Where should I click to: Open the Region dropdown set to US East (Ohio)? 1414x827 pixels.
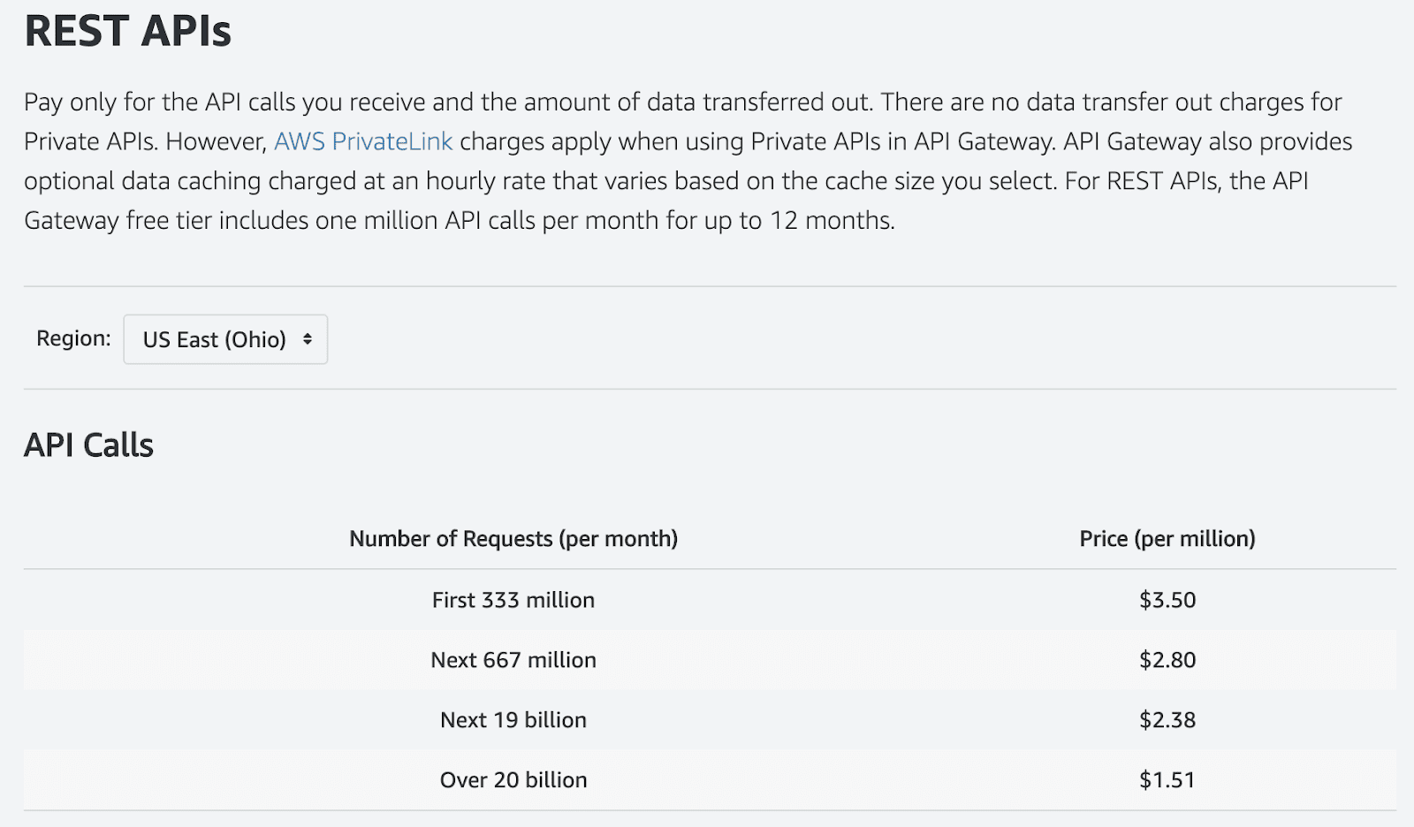tap(225, 339)
